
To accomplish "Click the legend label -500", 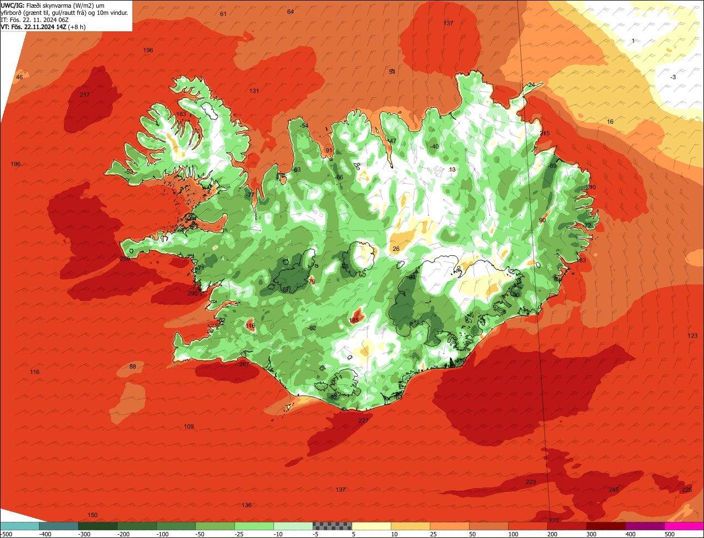I will pos(7,534).
